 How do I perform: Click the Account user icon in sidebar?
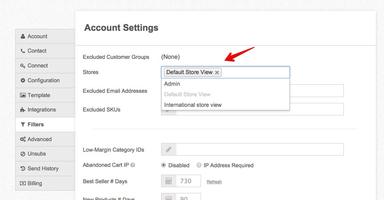(23, 36)
